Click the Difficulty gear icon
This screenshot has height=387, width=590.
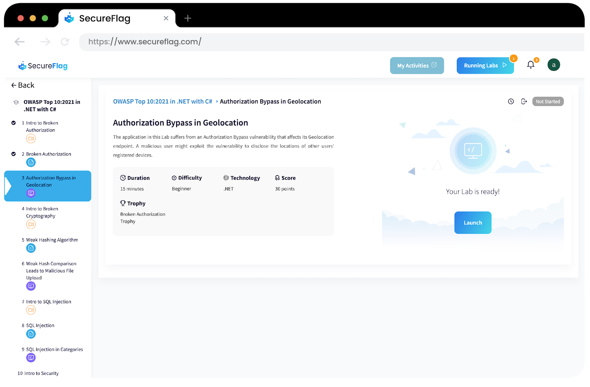[x=174, y=178]
